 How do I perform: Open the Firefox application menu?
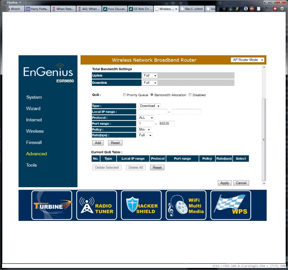tap(14, 2)
